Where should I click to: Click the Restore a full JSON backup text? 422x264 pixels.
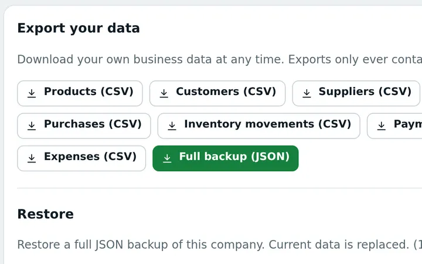[220, 245]
